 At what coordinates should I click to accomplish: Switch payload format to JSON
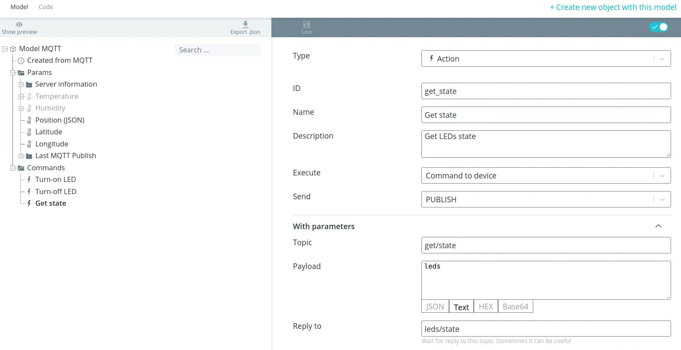435,307
